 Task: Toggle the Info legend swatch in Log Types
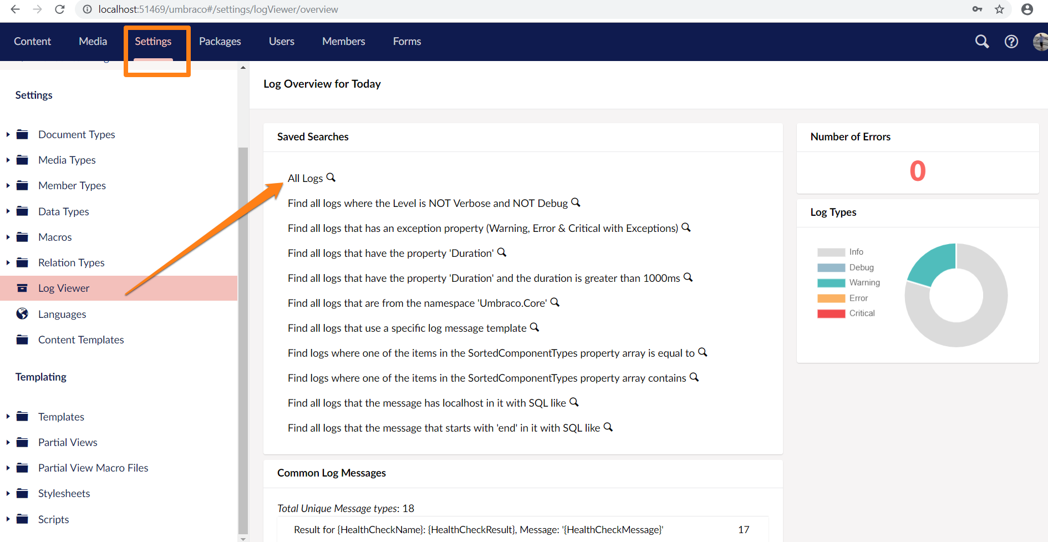831,252
